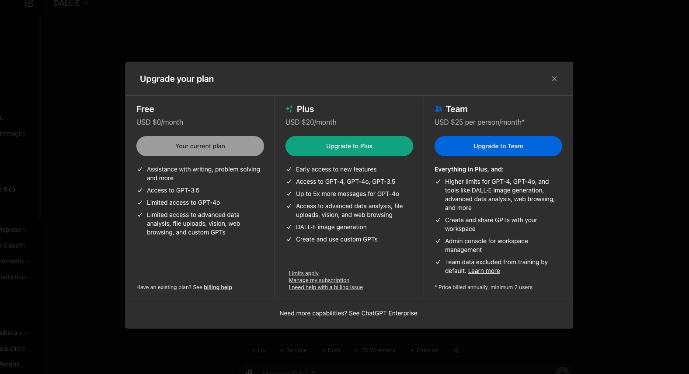Click the USD $25 per person/month price
This screenshot has height=374, width=689.
(x=480, y=122)
